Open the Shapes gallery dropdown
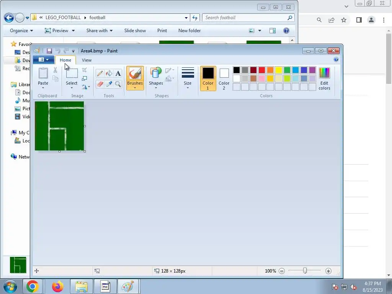Image resolution: width=392 pixels, height=294 pixels. click(x=156, y=88)
